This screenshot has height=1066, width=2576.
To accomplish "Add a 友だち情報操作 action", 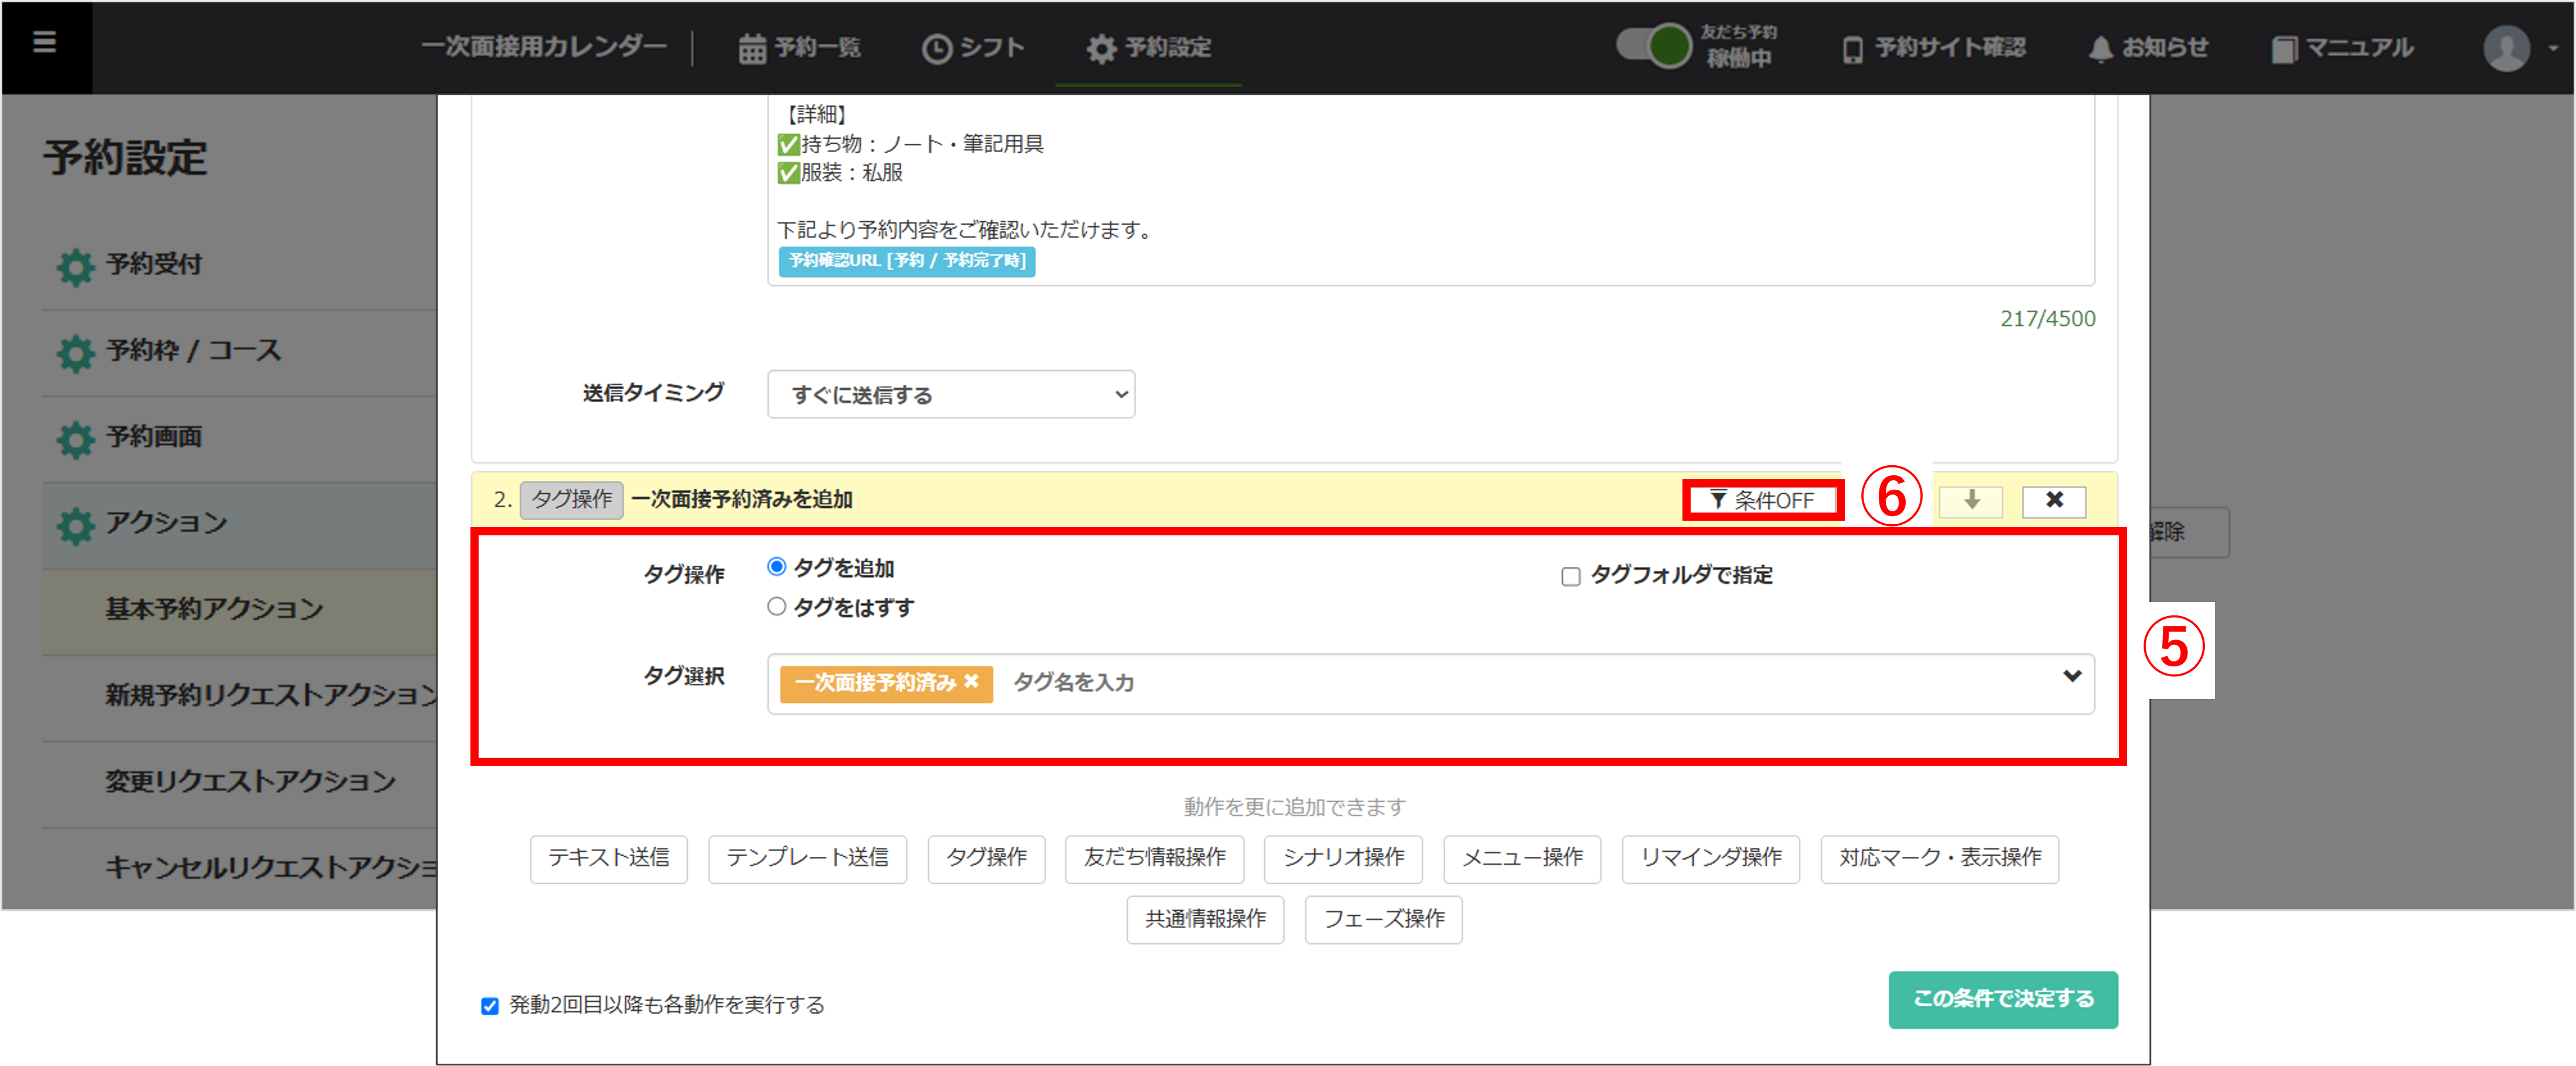I will coord(1154,858).
